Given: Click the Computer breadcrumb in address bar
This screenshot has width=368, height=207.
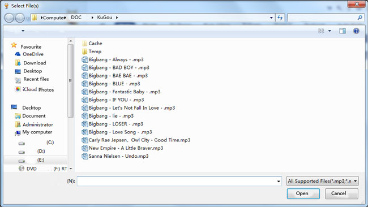Looking at the screenshot, I should pos(54,18).
